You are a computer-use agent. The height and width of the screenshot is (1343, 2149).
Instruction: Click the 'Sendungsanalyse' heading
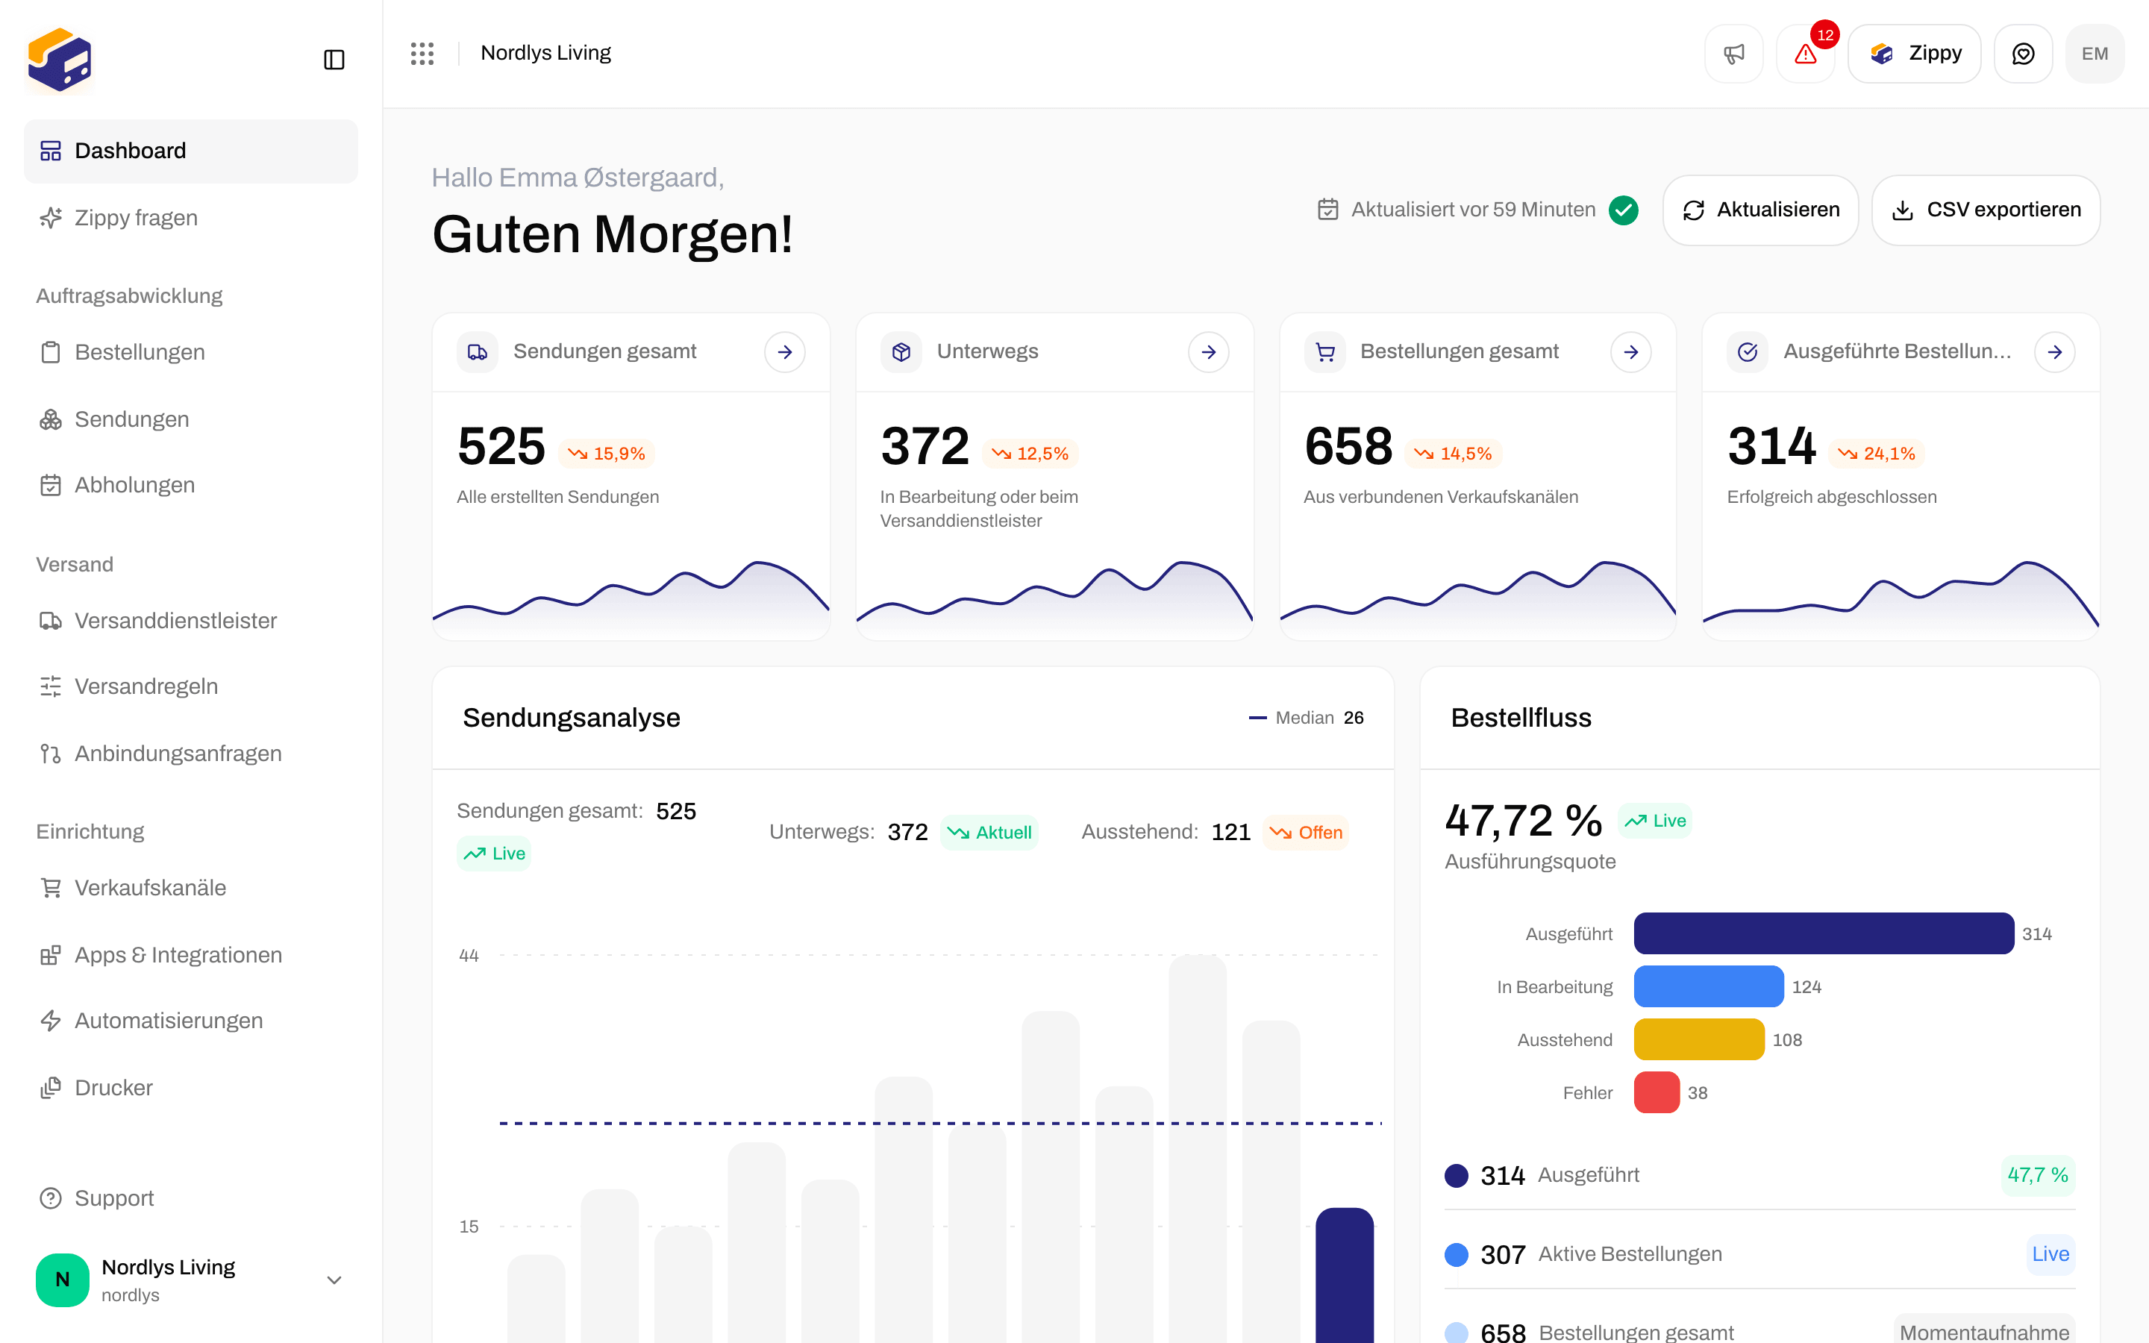[x=571, y=718]
